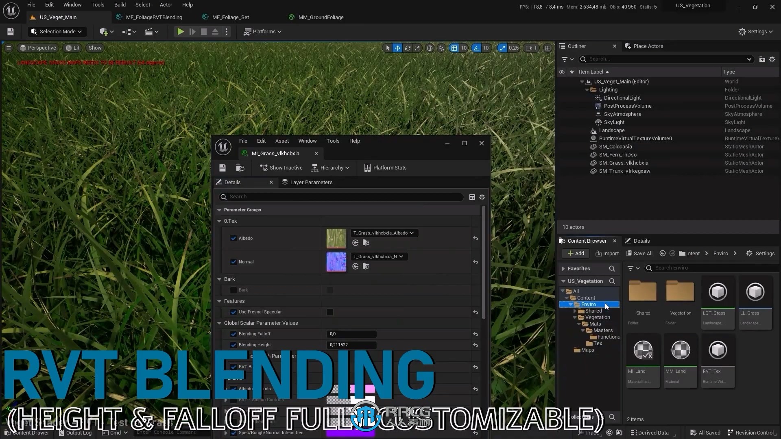Image resolution: width=781 pixels, height=439 pixels.
Task: Toggle scale snapping icon next to 0,25
Action: [x=503, y=48]
